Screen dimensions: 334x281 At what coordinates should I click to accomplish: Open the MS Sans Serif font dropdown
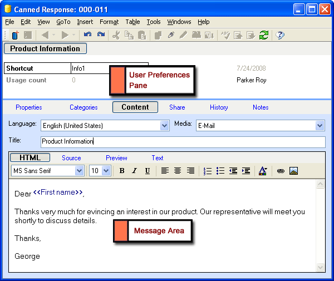(79, 171)
